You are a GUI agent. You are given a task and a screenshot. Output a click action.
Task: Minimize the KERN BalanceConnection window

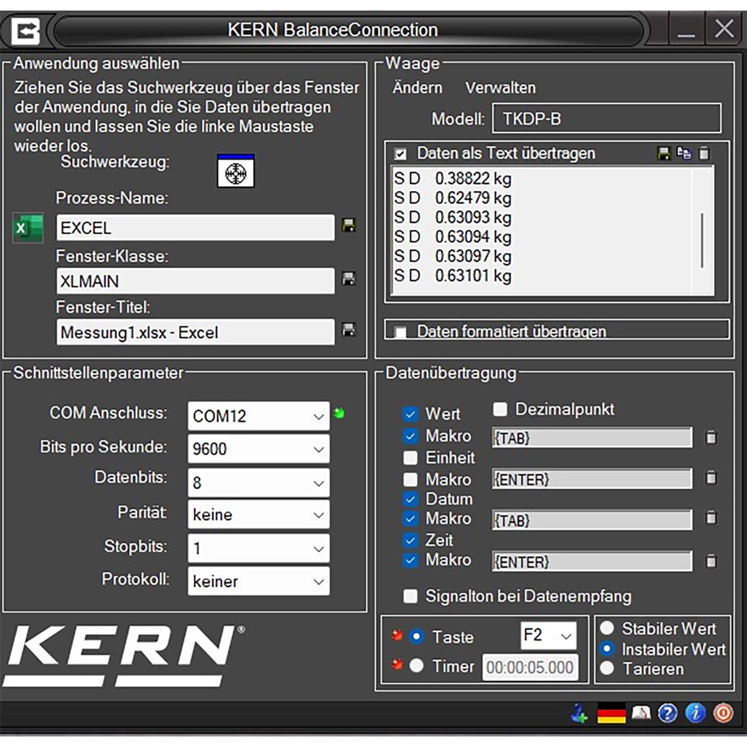686,31
